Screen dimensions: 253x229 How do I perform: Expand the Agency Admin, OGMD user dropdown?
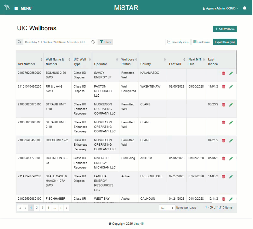point(220,8)
